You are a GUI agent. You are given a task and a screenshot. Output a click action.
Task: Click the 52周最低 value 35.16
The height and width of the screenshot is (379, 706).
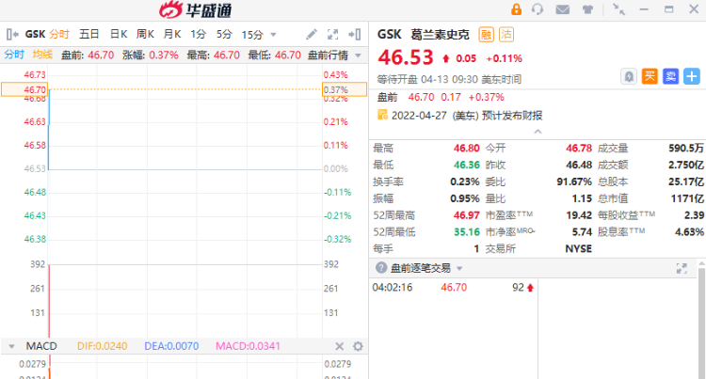[x=467, y=232]
